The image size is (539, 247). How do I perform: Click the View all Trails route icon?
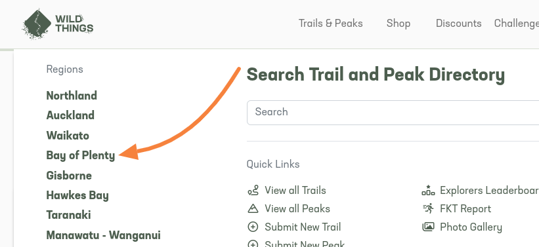(253, 191)
